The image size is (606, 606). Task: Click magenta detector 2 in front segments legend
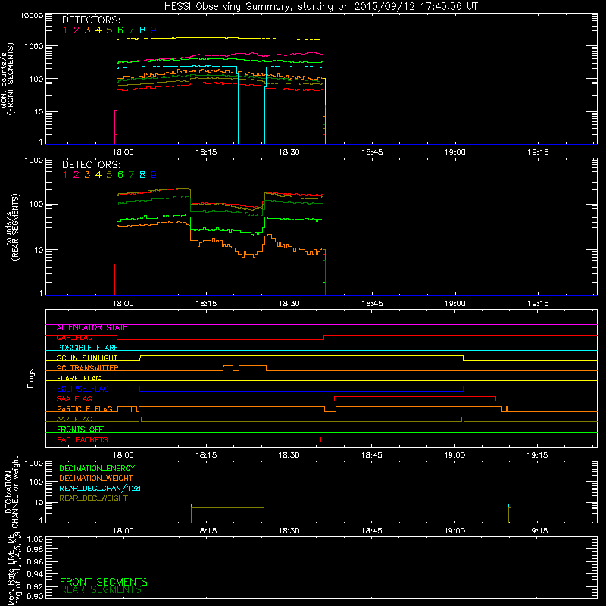click(x=77, y=30)
